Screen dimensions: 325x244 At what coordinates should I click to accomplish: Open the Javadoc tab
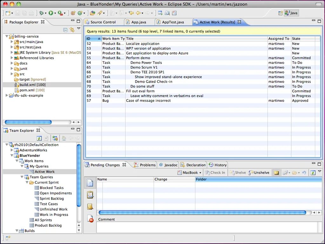point(168,165)
